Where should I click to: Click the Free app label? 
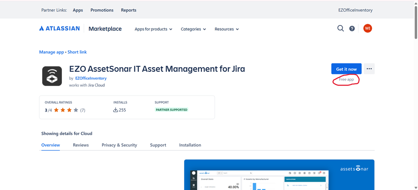346,79
